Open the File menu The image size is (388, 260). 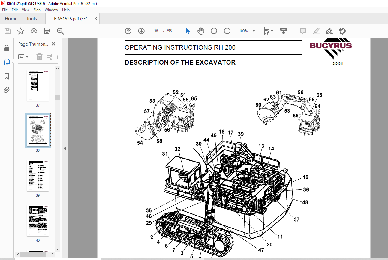[5, 10]
